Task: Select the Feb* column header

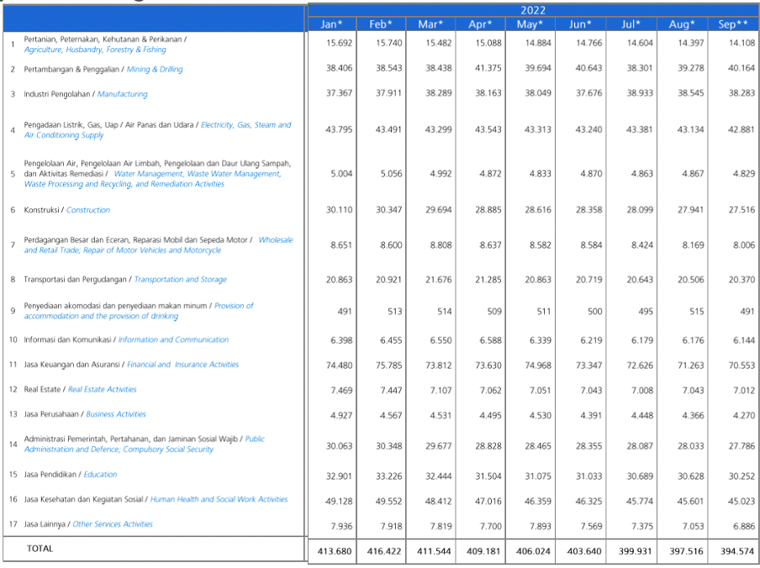Action: [x=381, y=24]
